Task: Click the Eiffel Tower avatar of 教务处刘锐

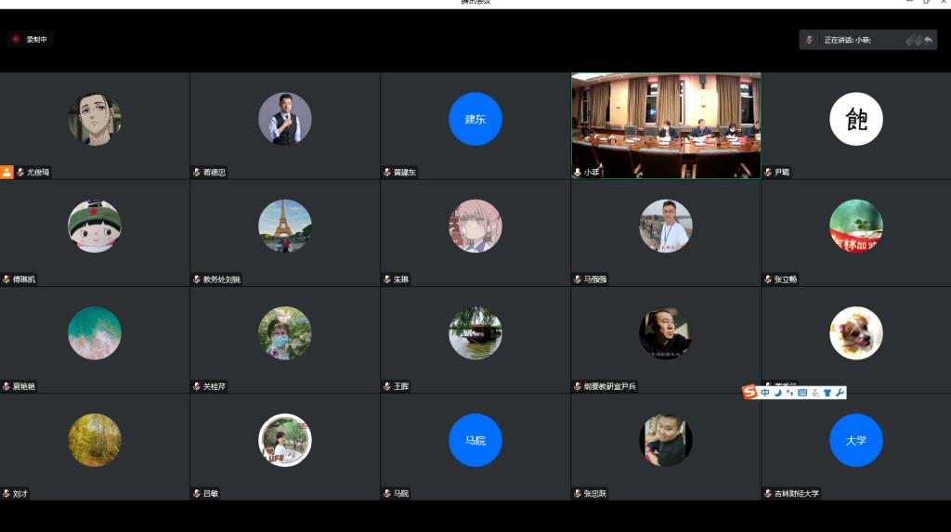Action: 284,226
